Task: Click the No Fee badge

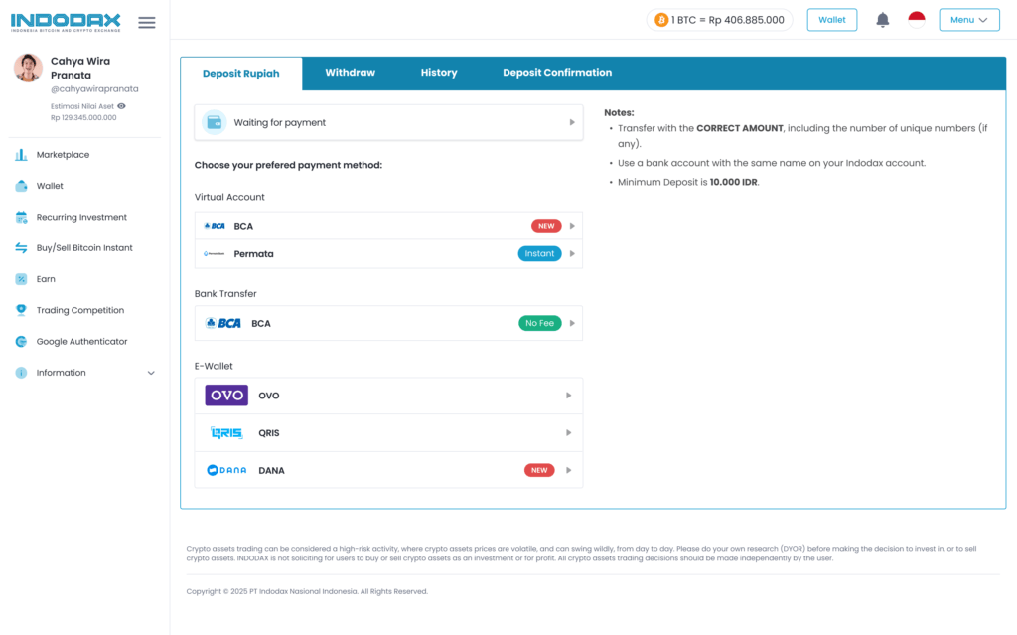Action: [539, 323]
